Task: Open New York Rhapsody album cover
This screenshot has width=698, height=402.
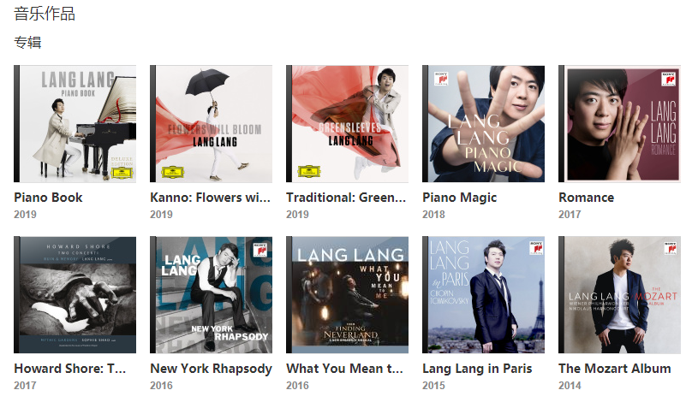Action: point(211,295)
